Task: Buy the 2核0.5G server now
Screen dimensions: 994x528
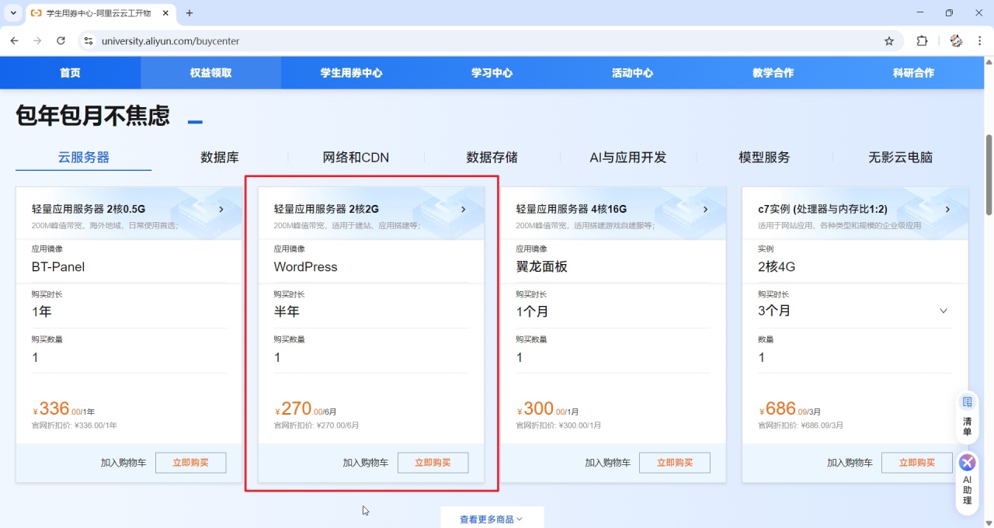Action: 191,463
